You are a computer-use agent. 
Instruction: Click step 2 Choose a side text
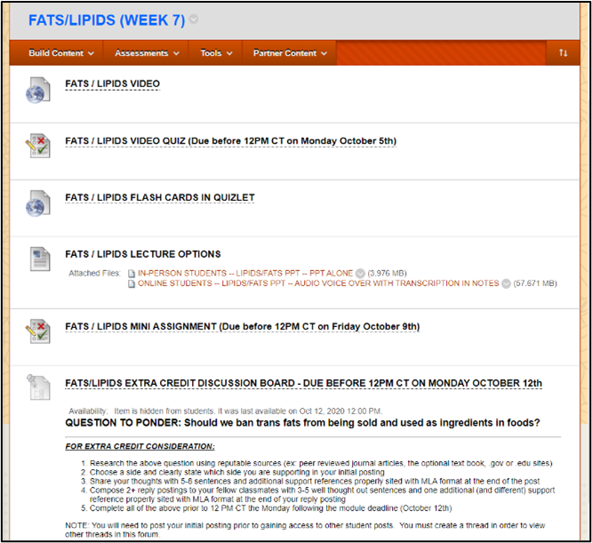click(236, 473)
